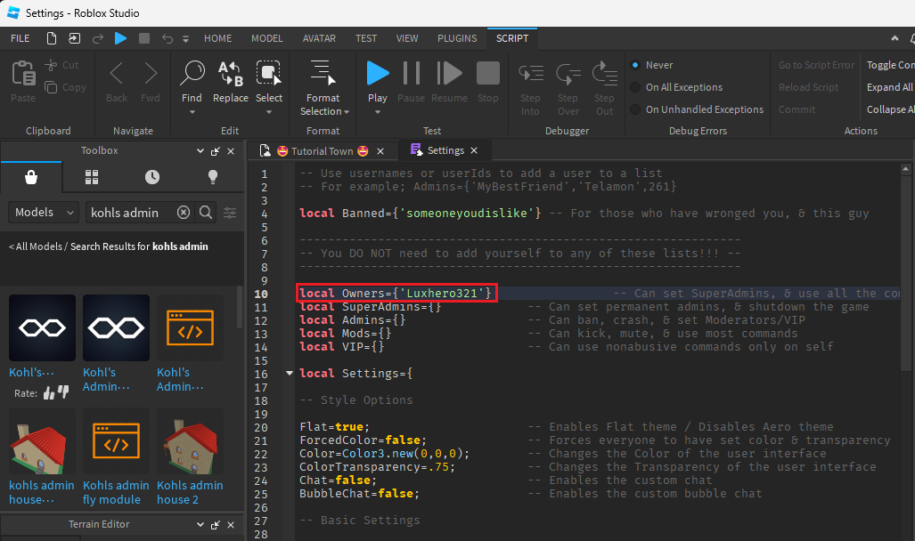Click the New file icon in quick access bar

[52, 38]
